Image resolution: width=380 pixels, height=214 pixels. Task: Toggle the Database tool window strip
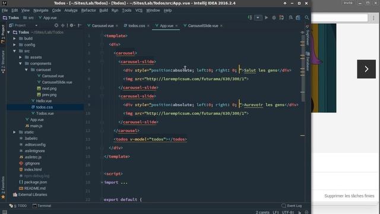[308, 61]
